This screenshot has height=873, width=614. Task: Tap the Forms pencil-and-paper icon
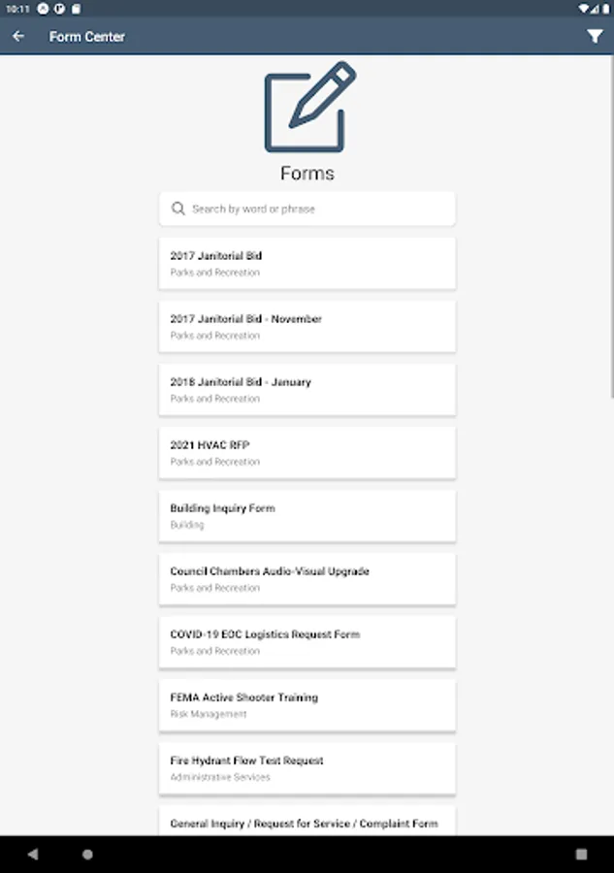click(309, 107)
